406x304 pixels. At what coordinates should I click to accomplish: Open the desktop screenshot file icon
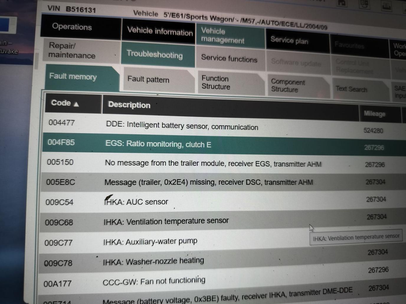click(8, 25)
